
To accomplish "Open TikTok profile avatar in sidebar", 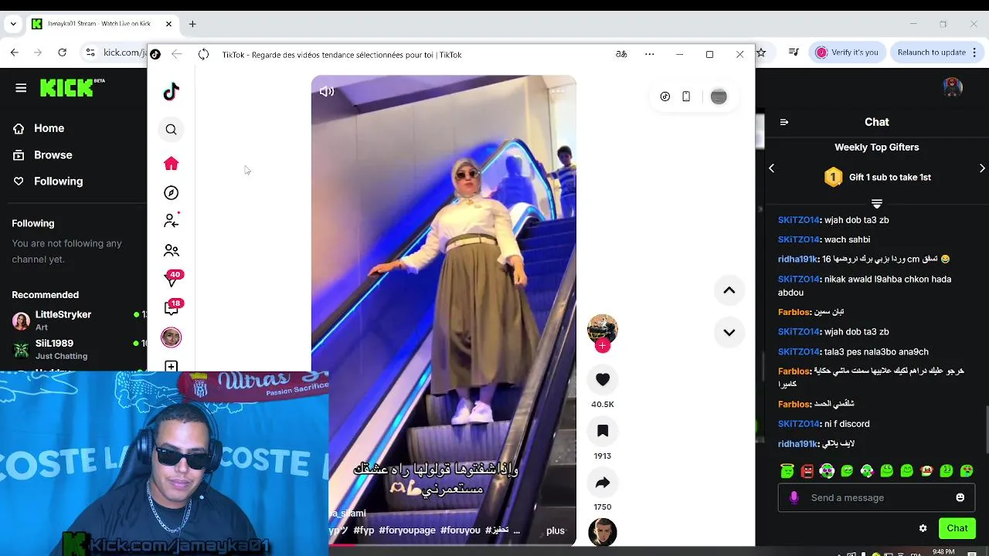I will coord(171,337).
